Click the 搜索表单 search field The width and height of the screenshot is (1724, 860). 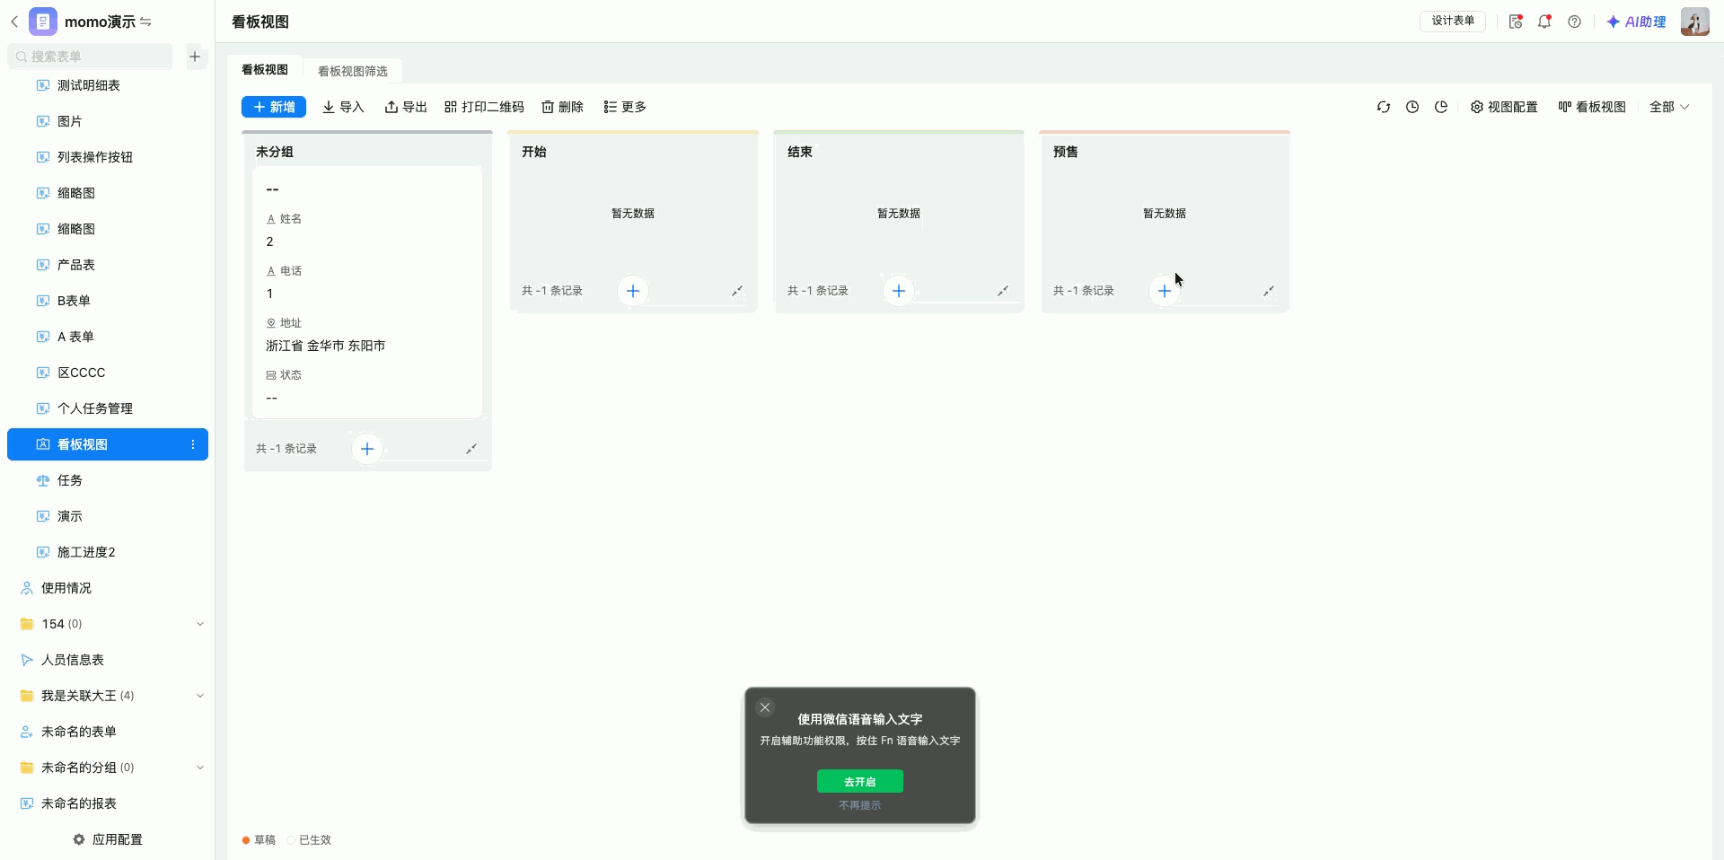click(90, 57)
